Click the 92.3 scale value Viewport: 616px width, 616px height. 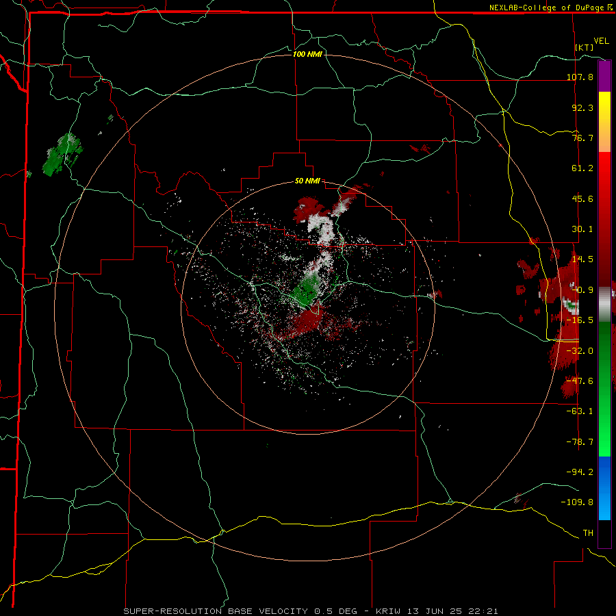tap(582, 107)
